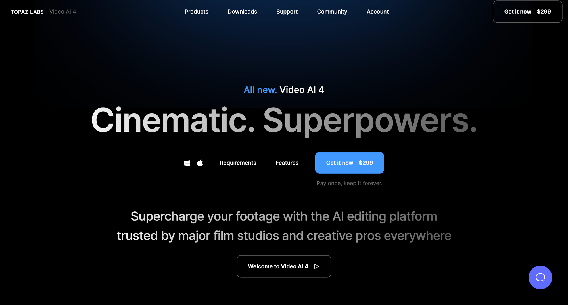This screenshot has height=305, width=568.
Task: Open the Downloads menu
Action: 242,12
